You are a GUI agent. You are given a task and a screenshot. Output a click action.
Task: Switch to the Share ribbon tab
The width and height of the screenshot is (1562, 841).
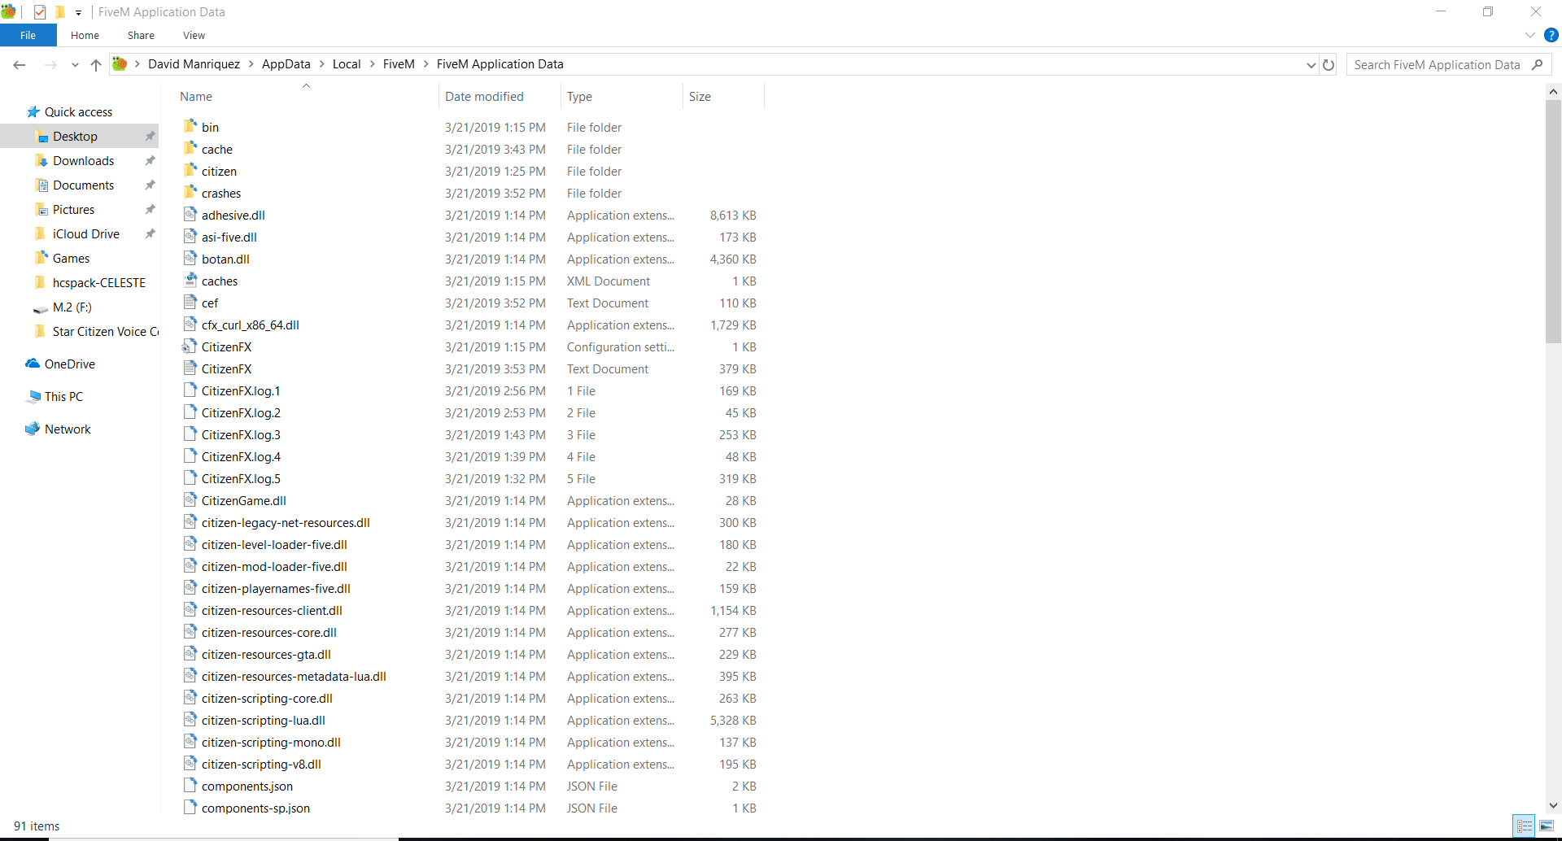pyautogui.click(x=141, y=35)
